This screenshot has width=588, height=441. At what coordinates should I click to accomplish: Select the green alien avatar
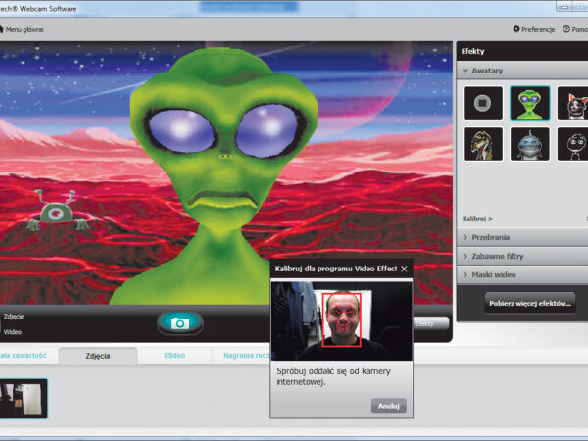click(527, 102)
